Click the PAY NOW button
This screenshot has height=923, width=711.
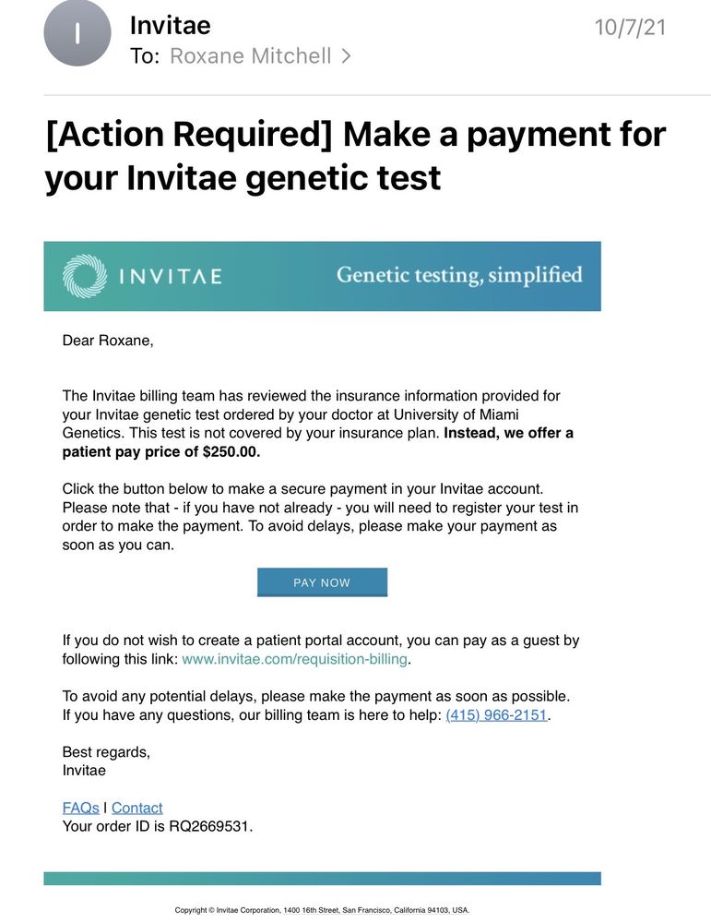coord(322,582)
